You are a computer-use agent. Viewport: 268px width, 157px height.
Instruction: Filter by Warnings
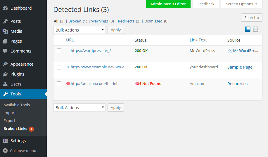[x=99, y=21]
